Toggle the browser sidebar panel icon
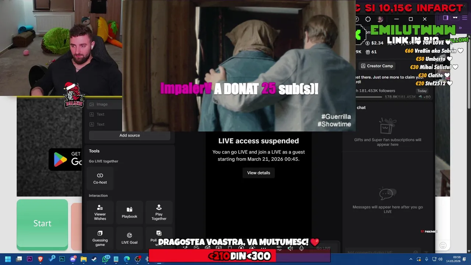This screenshot has width=471, height=265. [446, 18]
